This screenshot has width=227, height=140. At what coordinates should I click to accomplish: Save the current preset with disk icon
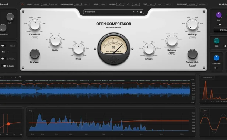pos(141,12)
